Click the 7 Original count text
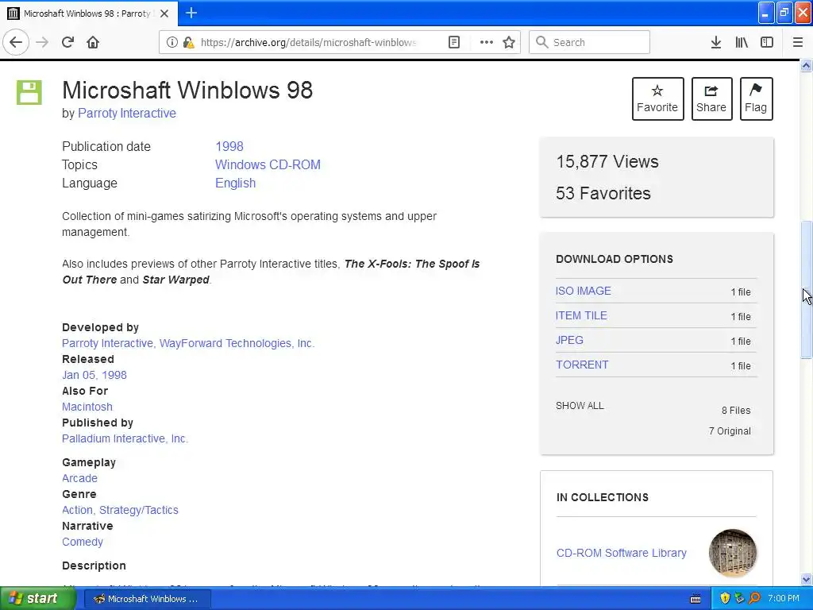This screenshot has height=610, width=813. (730, 431)
